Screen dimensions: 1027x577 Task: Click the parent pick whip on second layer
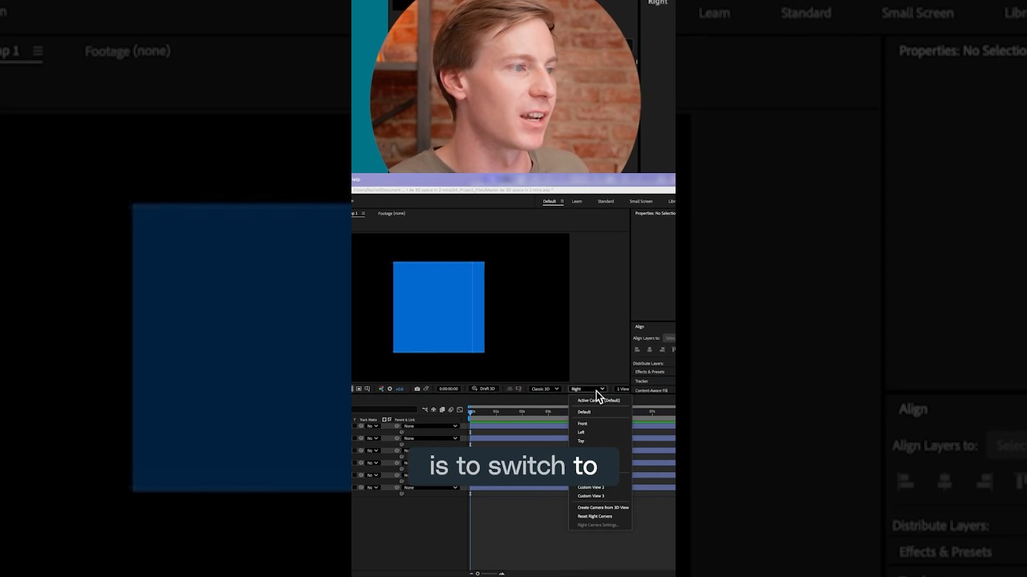click(396, 438)
